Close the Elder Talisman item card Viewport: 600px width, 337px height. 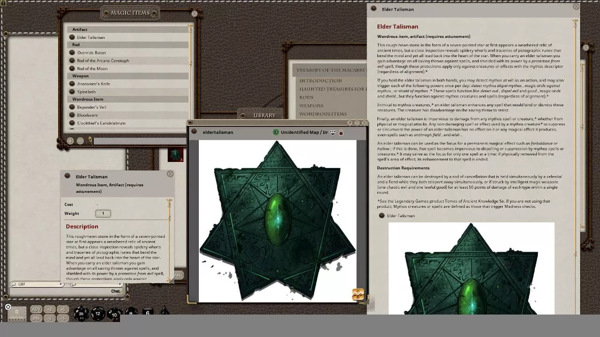tap(170, 174)
